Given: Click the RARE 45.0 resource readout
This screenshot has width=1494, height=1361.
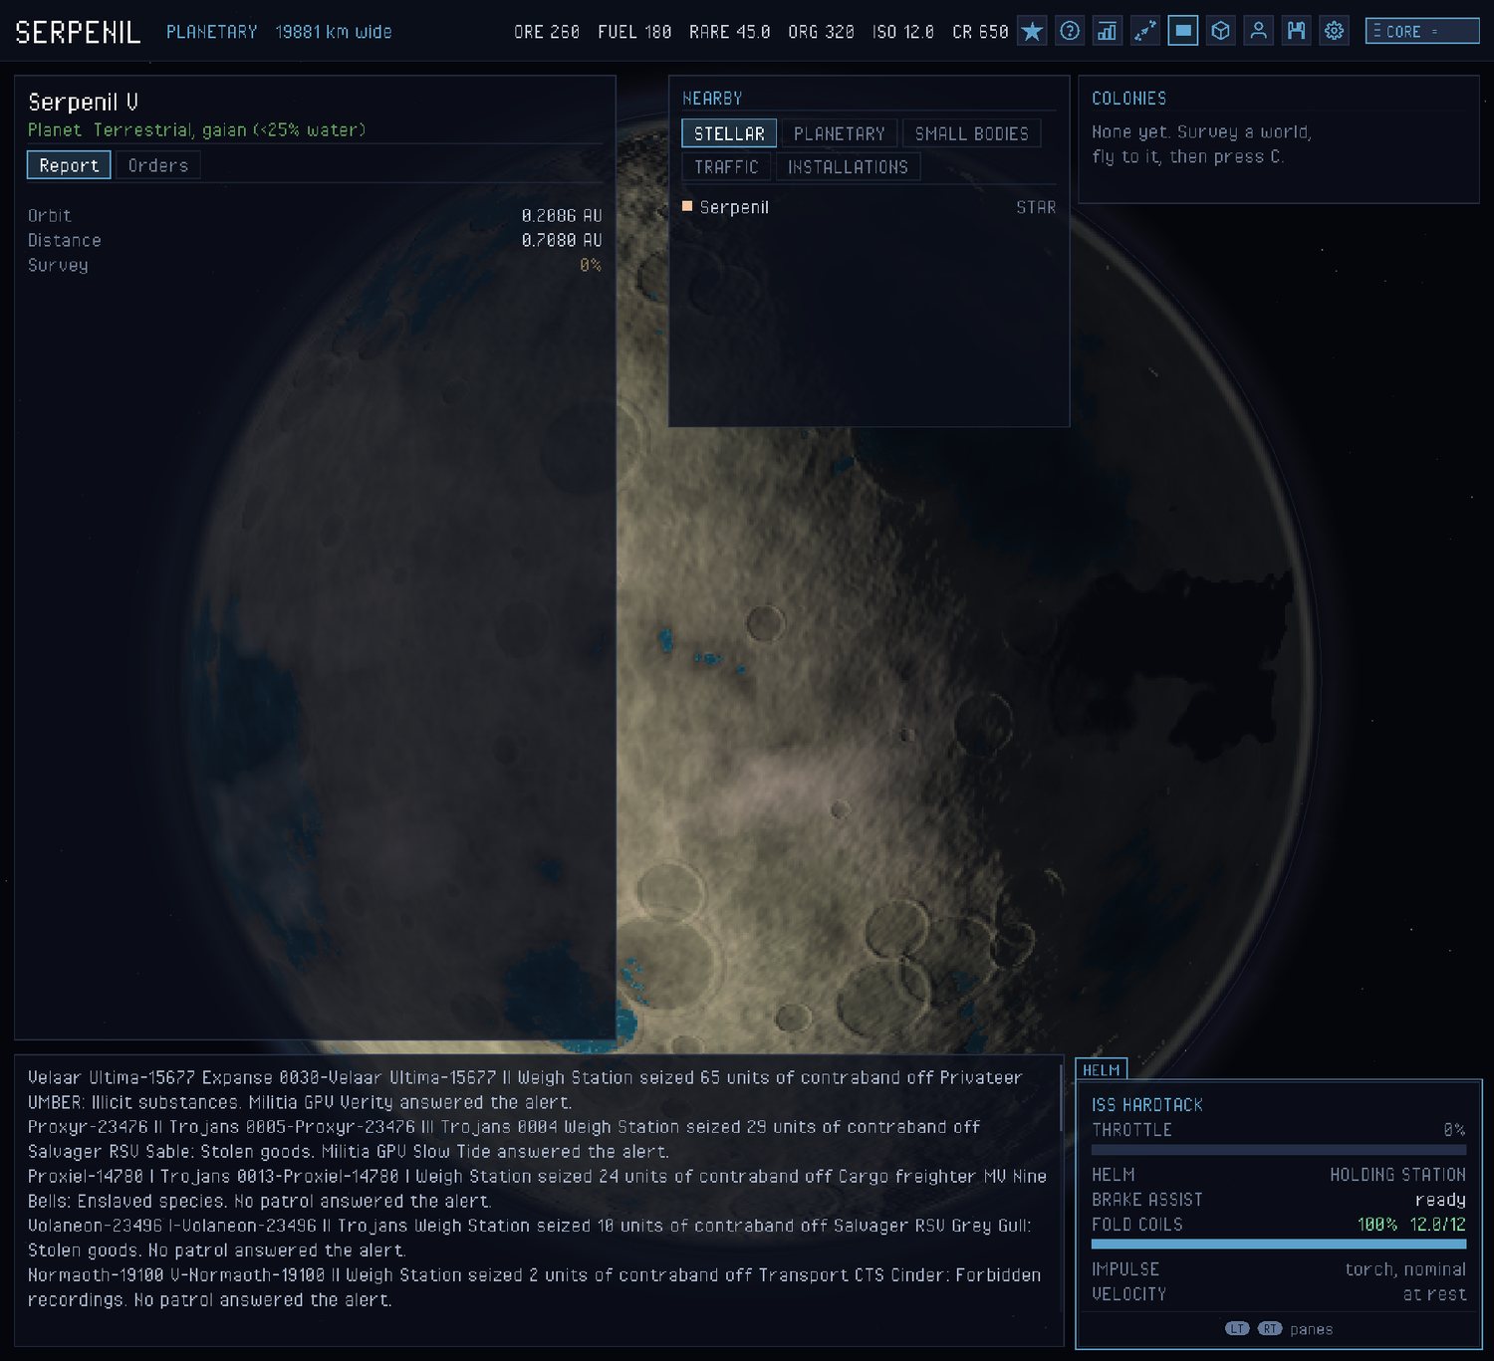Looking at the screenshot, I should point(730,32).
